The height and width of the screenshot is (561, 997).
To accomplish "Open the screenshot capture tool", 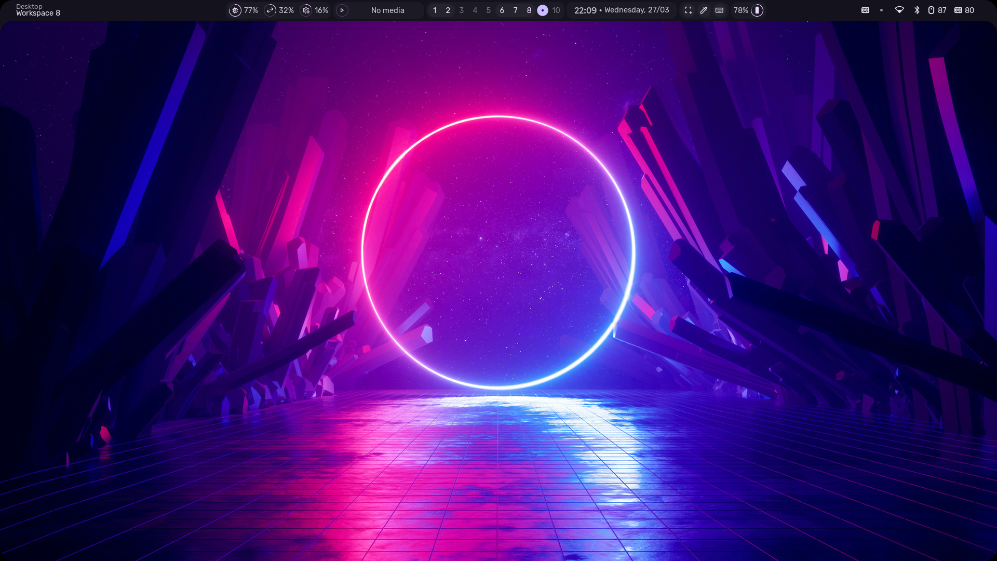I will pos(689,10).
